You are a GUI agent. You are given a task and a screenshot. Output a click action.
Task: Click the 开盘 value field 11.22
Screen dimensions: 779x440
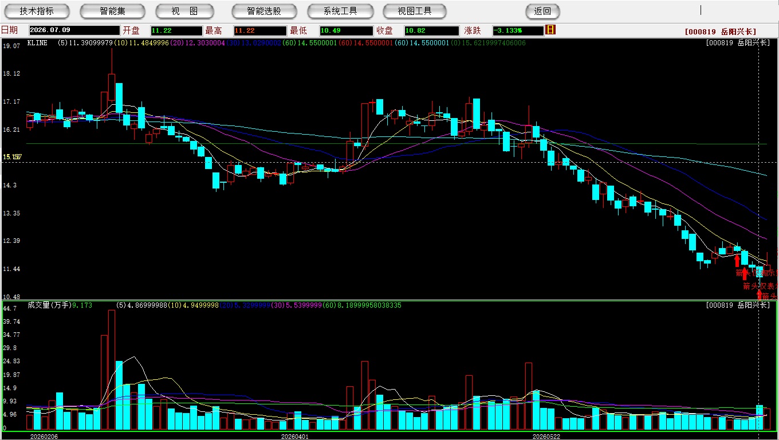[x=176, y=30]
